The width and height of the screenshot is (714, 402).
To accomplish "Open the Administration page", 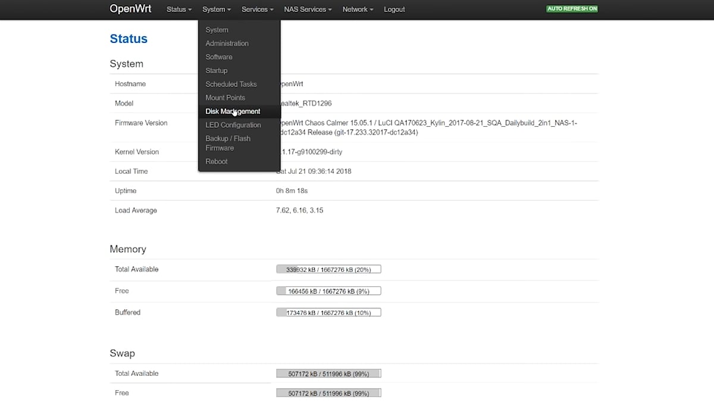I will (227, 43).
